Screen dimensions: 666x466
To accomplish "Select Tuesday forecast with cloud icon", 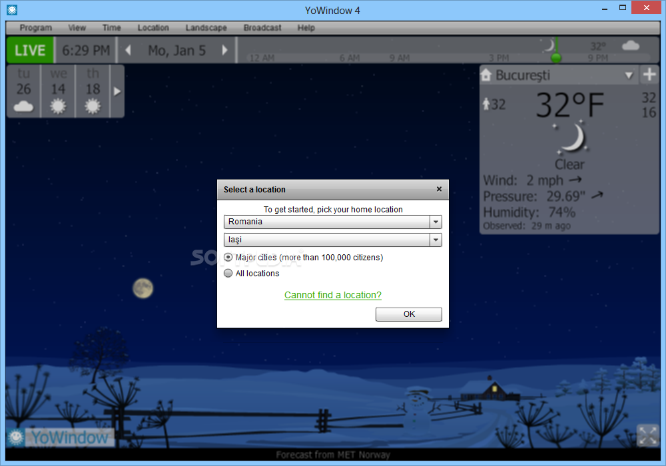I will click(23, 91).
